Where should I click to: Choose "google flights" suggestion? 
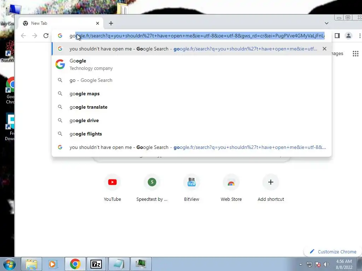tap(192, 134)
